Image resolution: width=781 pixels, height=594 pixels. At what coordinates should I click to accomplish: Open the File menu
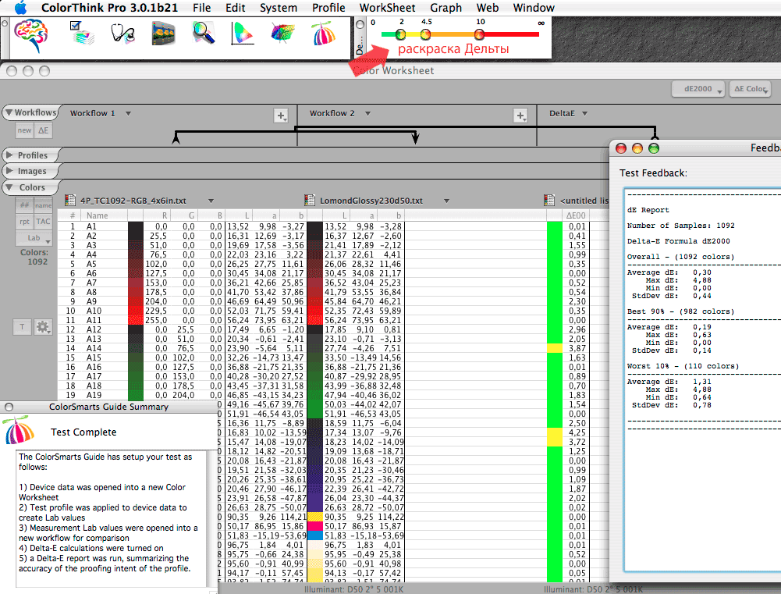202,8
